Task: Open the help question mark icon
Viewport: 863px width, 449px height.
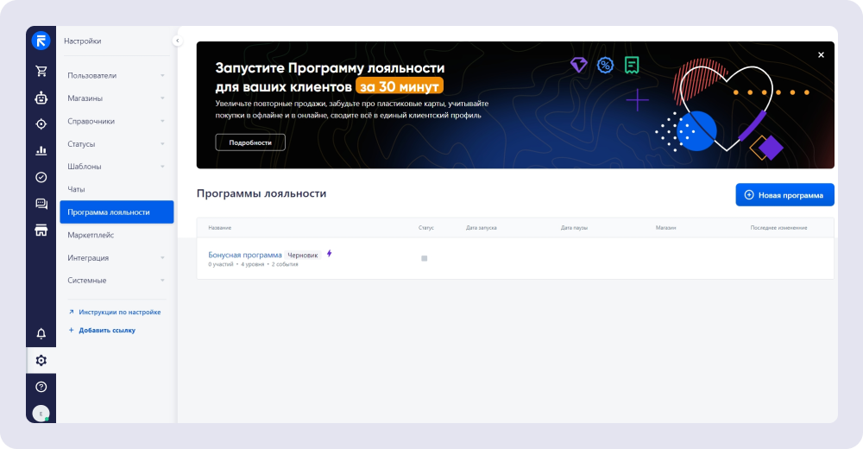Action: pyautogui.click(x=41, y=387)
